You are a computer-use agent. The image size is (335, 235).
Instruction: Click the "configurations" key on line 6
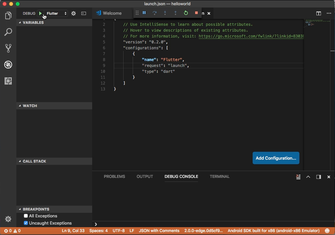[x=142, y=48]
